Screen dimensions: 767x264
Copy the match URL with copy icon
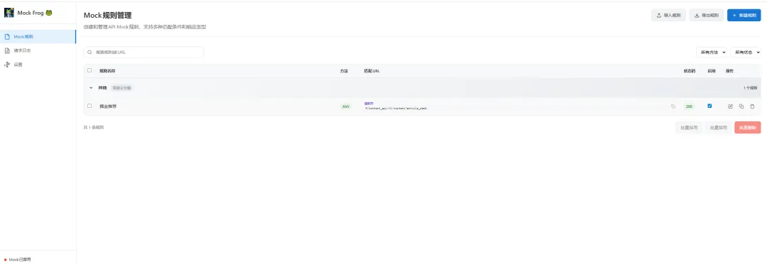coord(673,106)
